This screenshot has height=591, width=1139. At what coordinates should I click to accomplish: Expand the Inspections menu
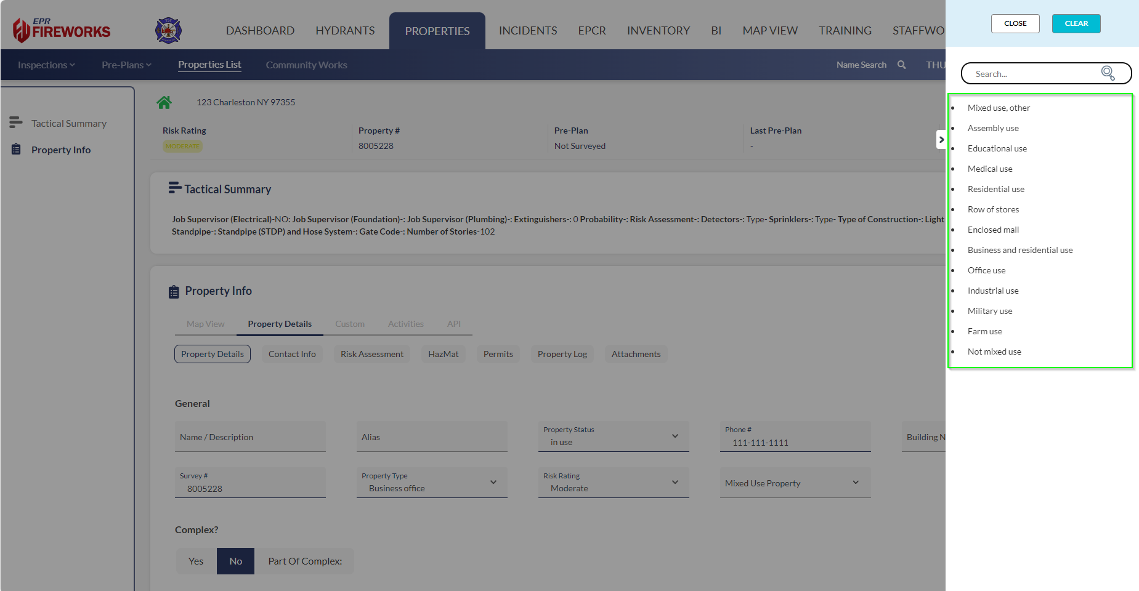tap(46, 65)
